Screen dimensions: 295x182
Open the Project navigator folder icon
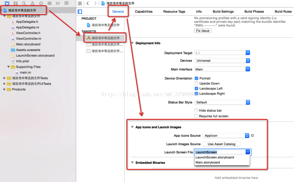[7, 3]
